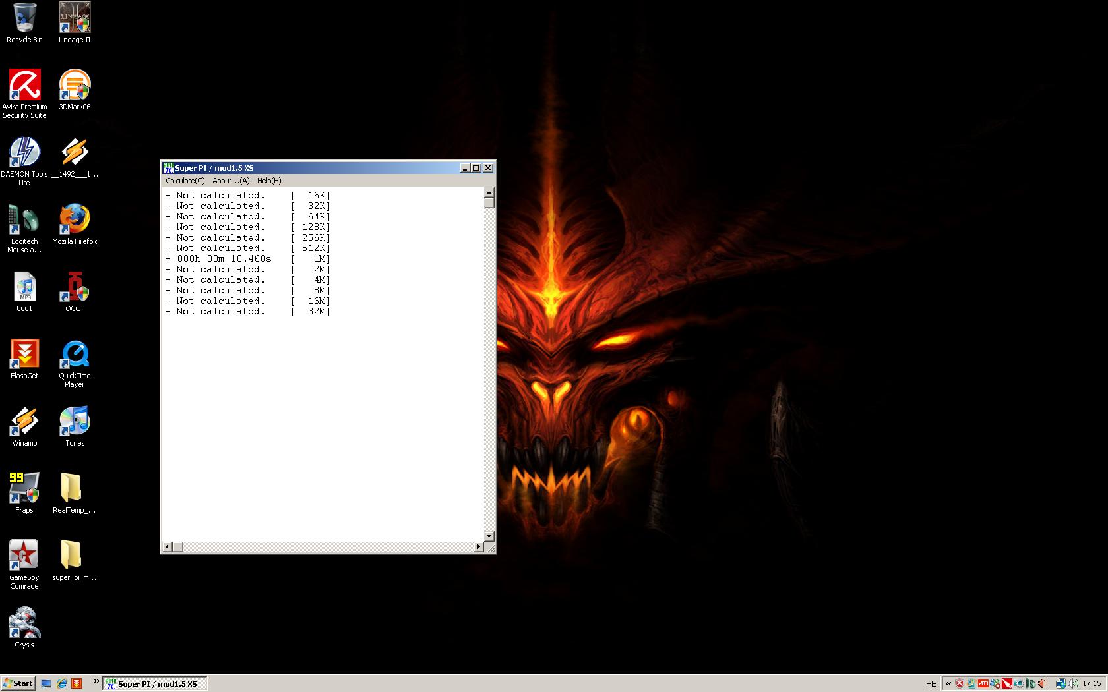Click the 1M result line 10.468s
Viewport: 1108px width, 692px height.
point(247,259)
